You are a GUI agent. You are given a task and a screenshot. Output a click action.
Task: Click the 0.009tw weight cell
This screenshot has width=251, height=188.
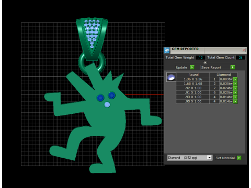tap(226, 79)
